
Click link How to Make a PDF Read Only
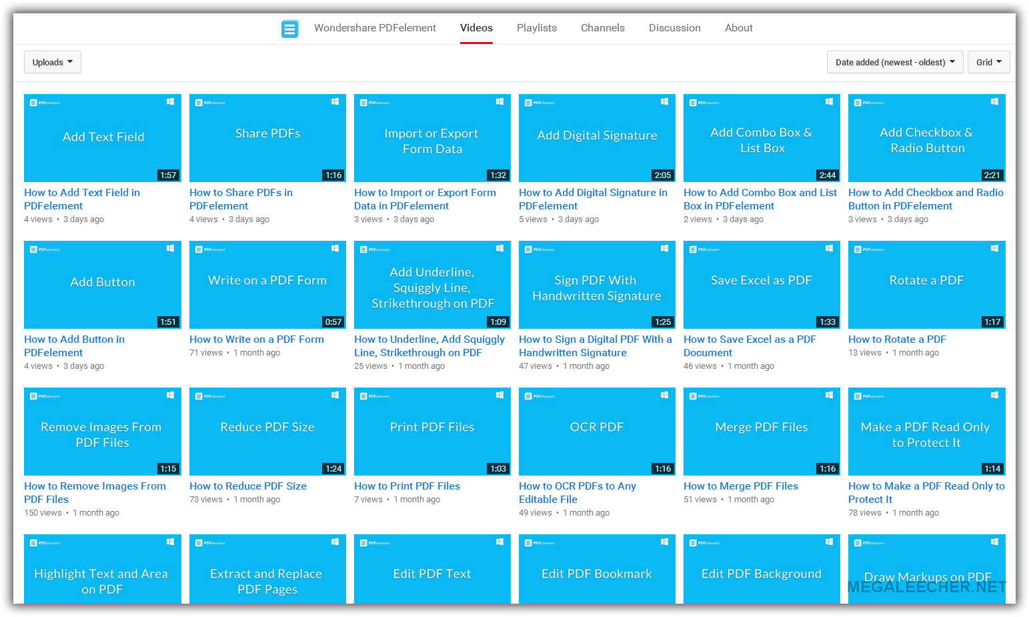click(x=926, y=492)
